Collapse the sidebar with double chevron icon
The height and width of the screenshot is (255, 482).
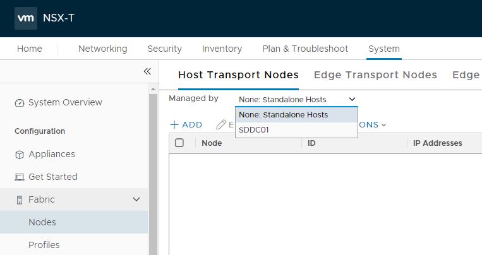147,71
